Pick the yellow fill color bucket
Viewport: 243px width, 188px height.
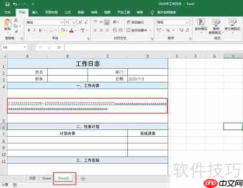point(63,30)
